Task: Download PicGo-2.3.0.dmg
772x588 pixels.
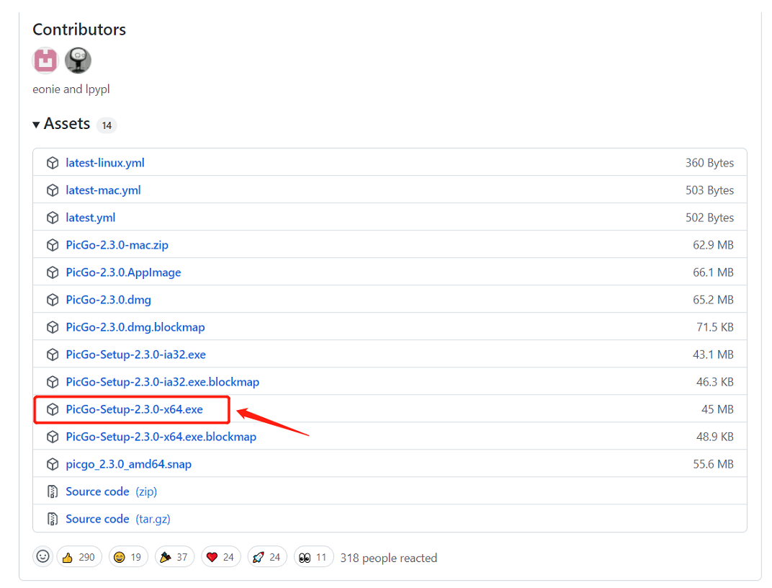Action: pyautogui.click(x=108, y=300)
